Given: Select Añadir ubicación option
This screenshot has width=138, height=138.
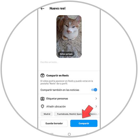Looking at the screenshot, I should (x=69, y=106).
